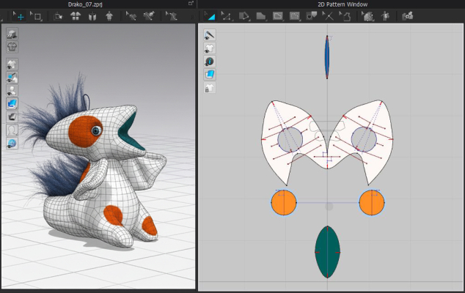The width and height of the screenshot is (465, 293).
Task: Click the avatar figure icon in 2D toolbar
Action: pos(385,16)
